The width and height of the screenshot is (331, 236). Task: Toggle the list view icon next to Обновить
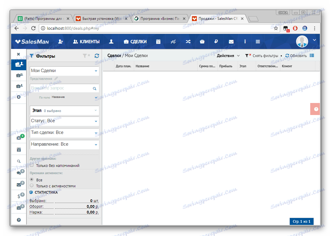[312, 56]
